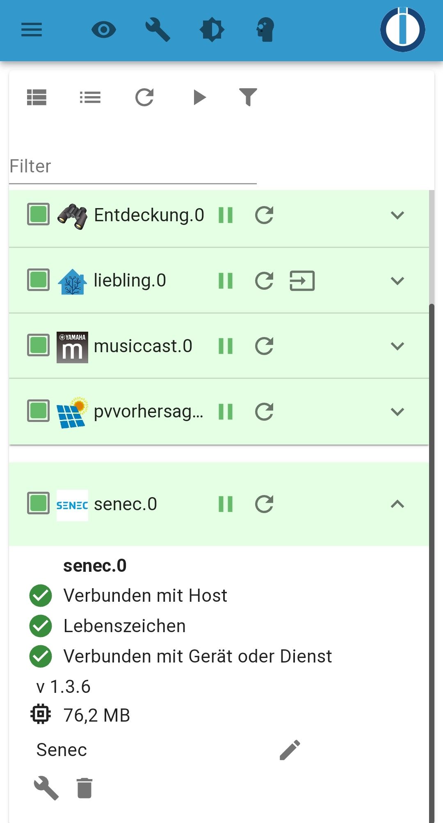Toggle the theme brightness icon
The height and width of the screenshot is (823, 443).
coord(212,30)
